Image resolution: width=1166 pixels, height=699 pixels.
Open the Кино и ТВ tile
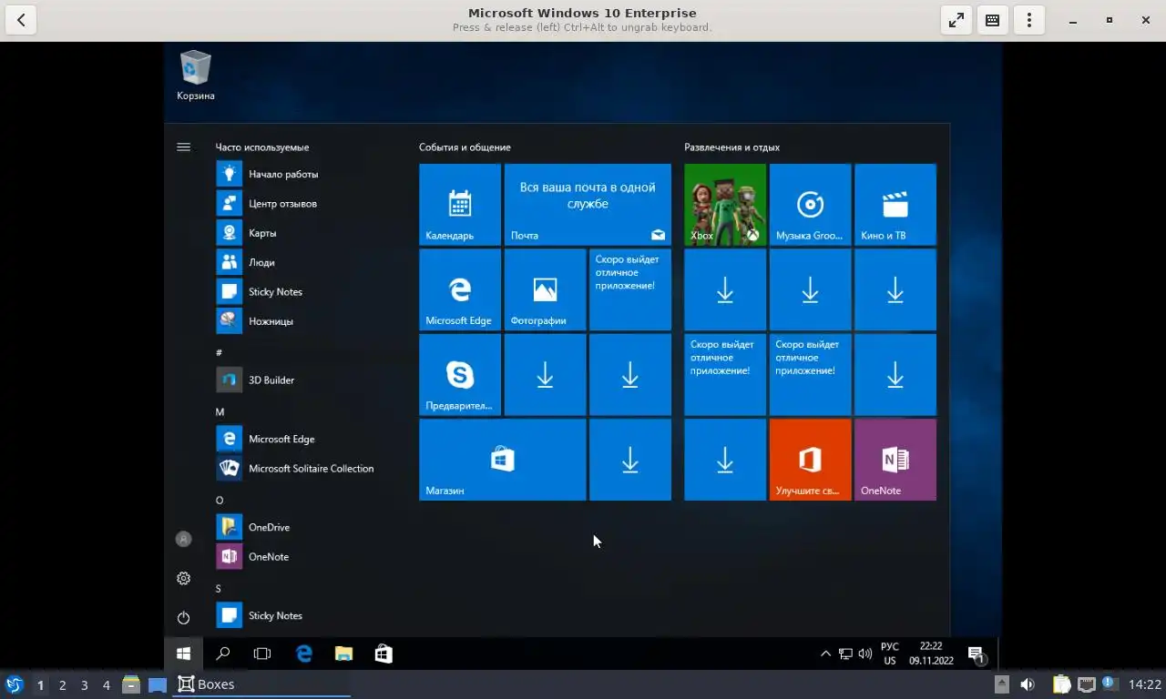[895, 205]
